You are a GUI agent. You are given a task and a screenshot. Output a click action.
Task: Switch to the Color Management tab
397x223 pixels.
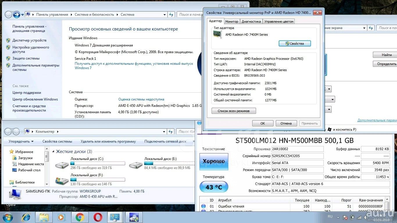point(279,21)
